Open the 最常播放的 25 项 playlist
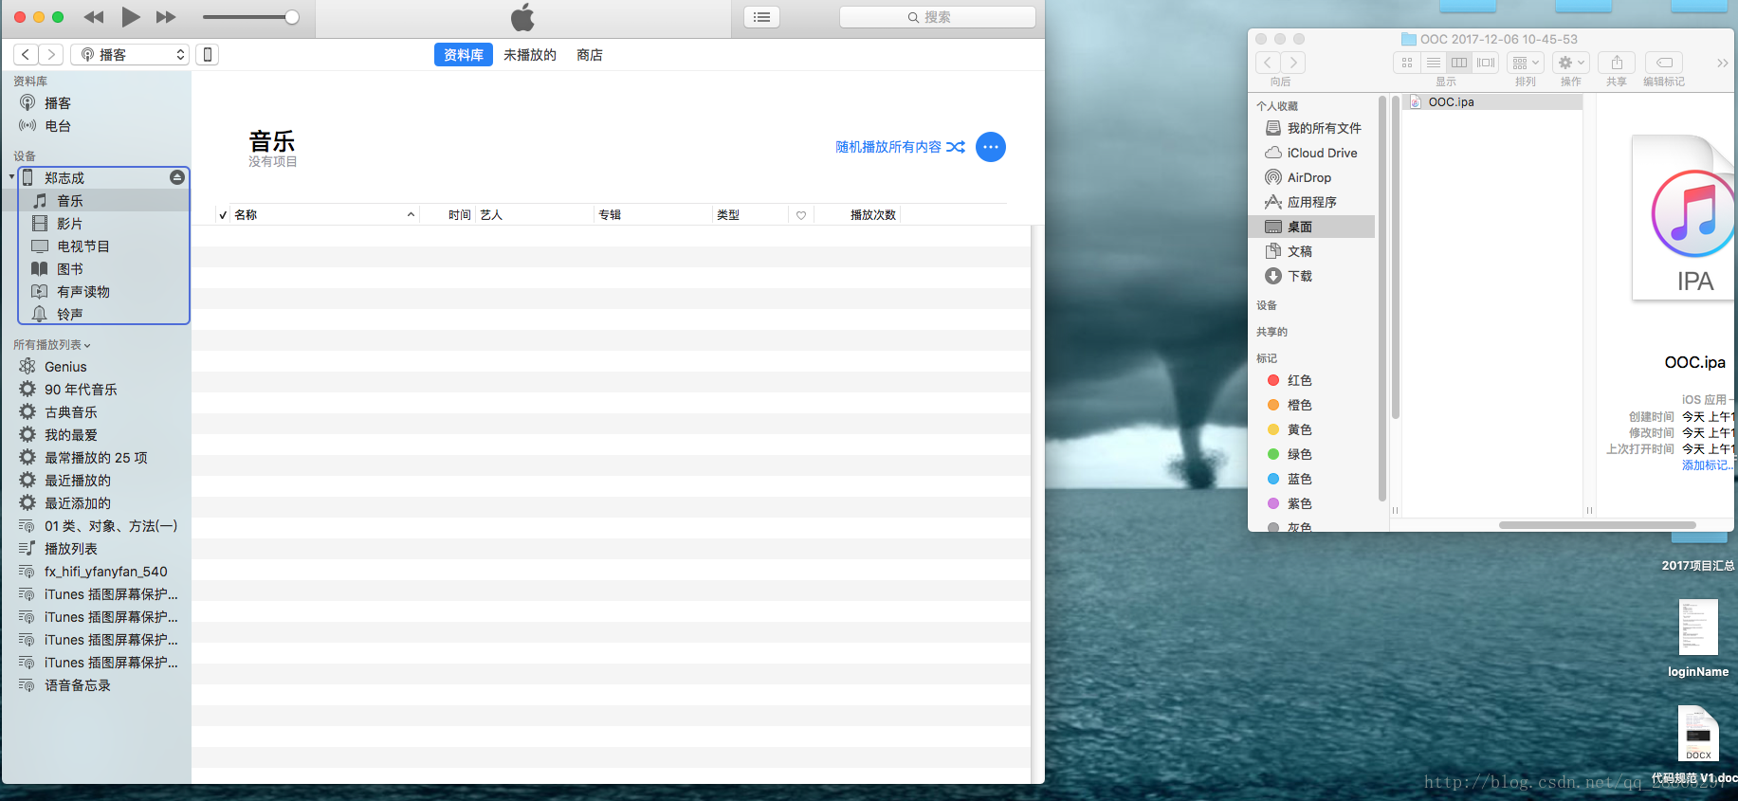 click(x=95, y=458)
